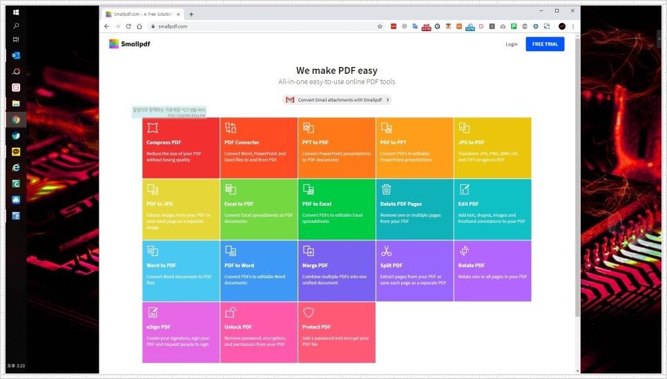Screen dimensions: 667x379
Task: Click 'Rotate one or all pages' description
Action: click(x=492, y=277)
